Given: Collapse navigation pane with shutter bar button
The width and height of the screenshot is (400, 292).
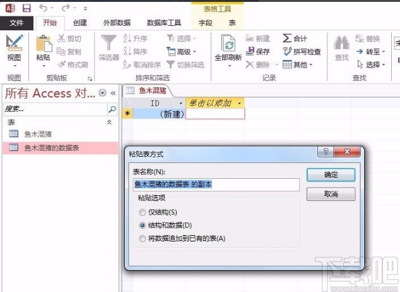Looking at the screenshot, I should (x=113, y=94).
